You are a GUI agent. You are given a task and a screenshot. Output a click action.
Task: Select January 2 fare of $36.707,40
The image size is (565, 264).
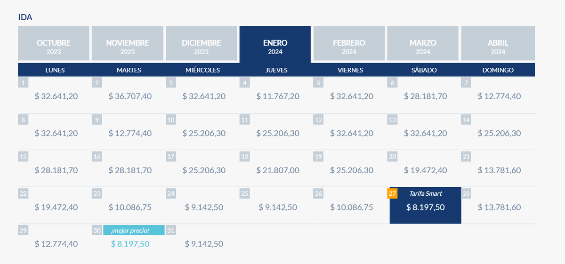(130, 96)
